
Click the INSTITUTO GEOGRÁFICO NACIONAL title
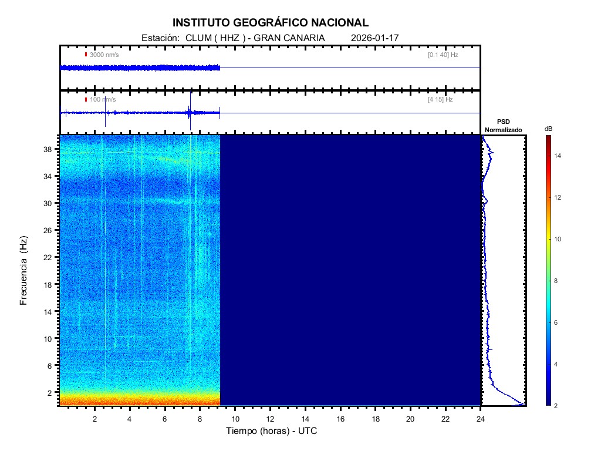click(x=271, y=23)
